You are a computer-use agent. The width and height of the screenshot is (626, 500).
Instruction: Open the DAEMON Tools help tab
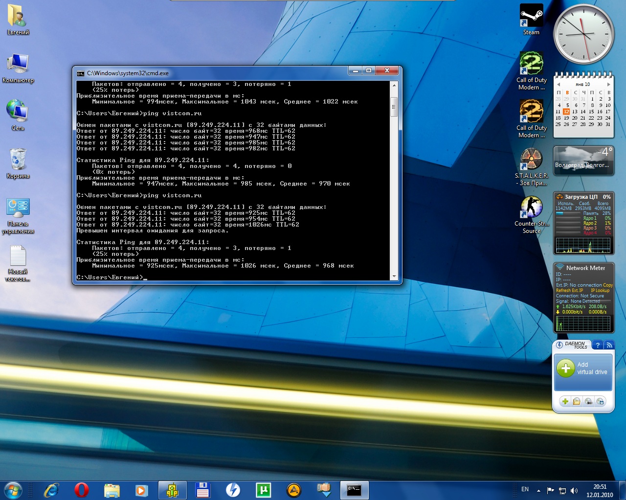point(597,345)
